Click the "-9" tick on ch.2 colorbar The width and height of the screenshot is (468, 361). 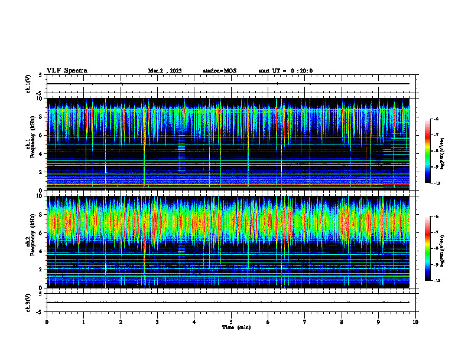tap(436, 264)
